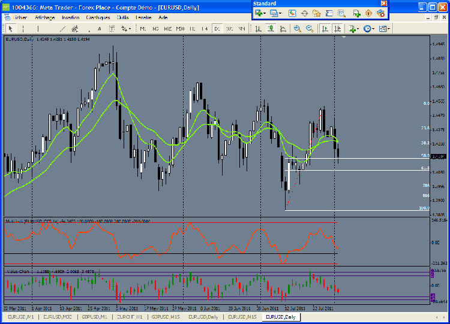The height and width of the screenshot is (324, 450).
Task: Switch timeframe to H4
Action: pos(205,29)
